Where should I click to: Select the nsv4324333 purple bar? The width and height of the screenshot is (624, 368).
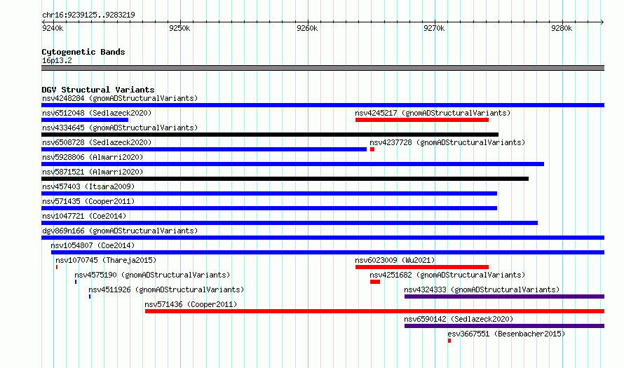504,297
